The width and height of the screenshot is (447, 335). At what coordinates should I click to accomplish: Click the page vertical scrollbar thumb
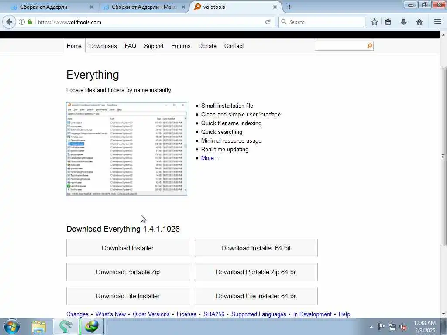(x=443, y=156)
